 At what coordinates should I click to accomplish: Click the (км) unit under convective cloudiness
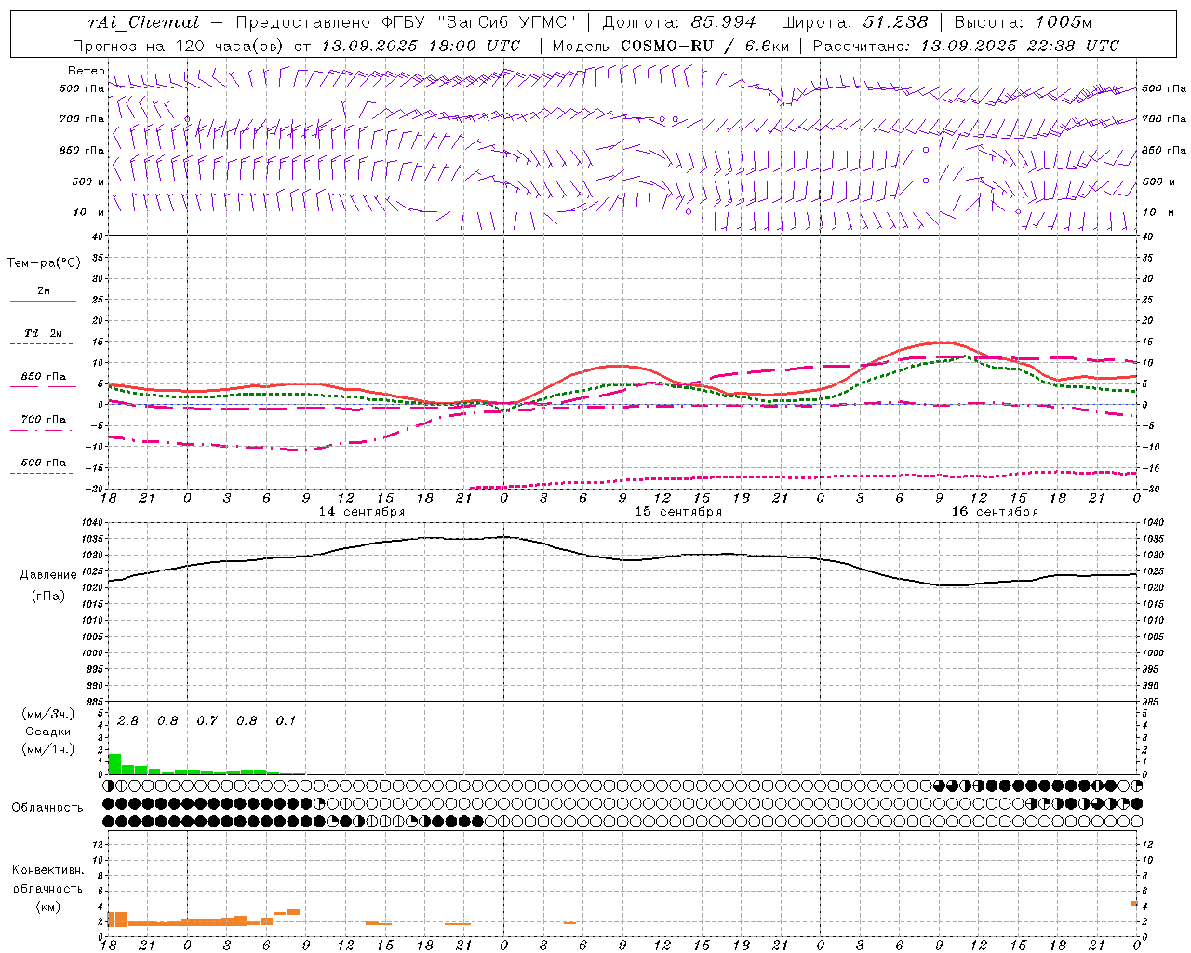click(47, 906)
